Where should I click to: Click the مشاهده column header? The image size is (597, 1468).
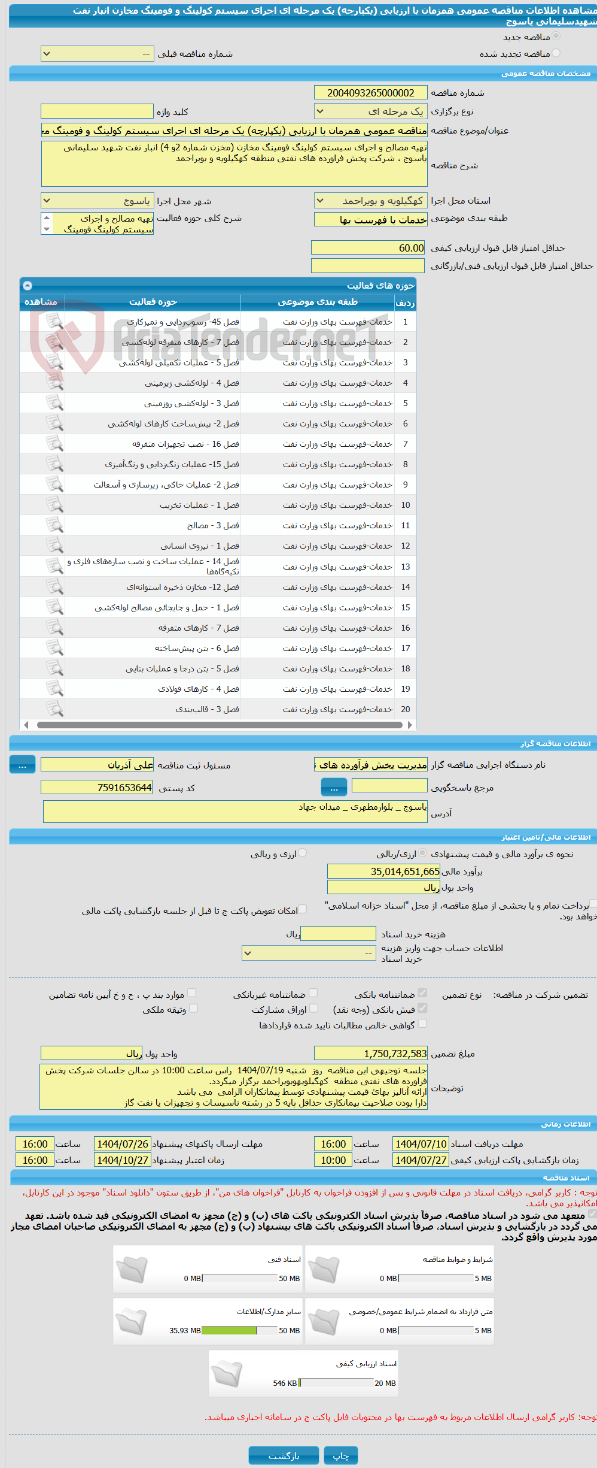pos(41,302)
